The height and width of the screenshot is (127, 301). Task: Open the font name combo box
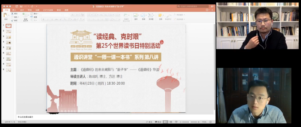point(52,15)
